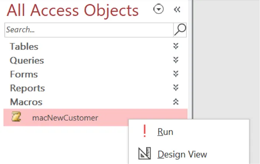Screen dimensions: 260x164
Task: Select the Macros group header label
Action: [26, 102]
